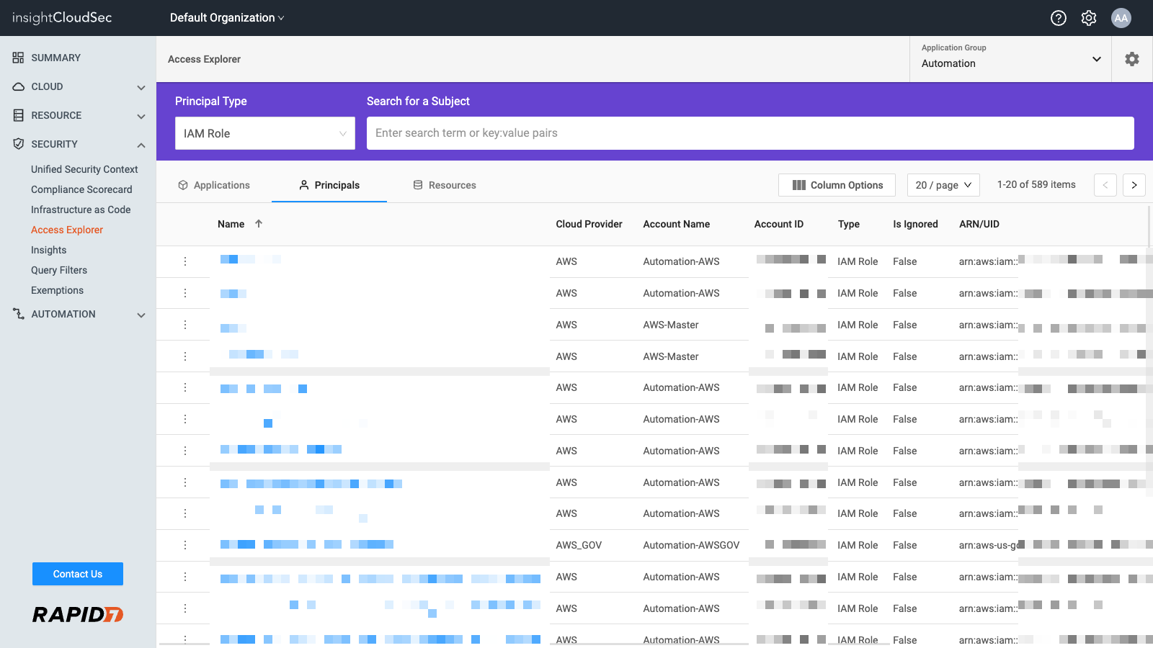Click the Type column header
Screen dimensions: 1153x648
click(x=848, y=224)
